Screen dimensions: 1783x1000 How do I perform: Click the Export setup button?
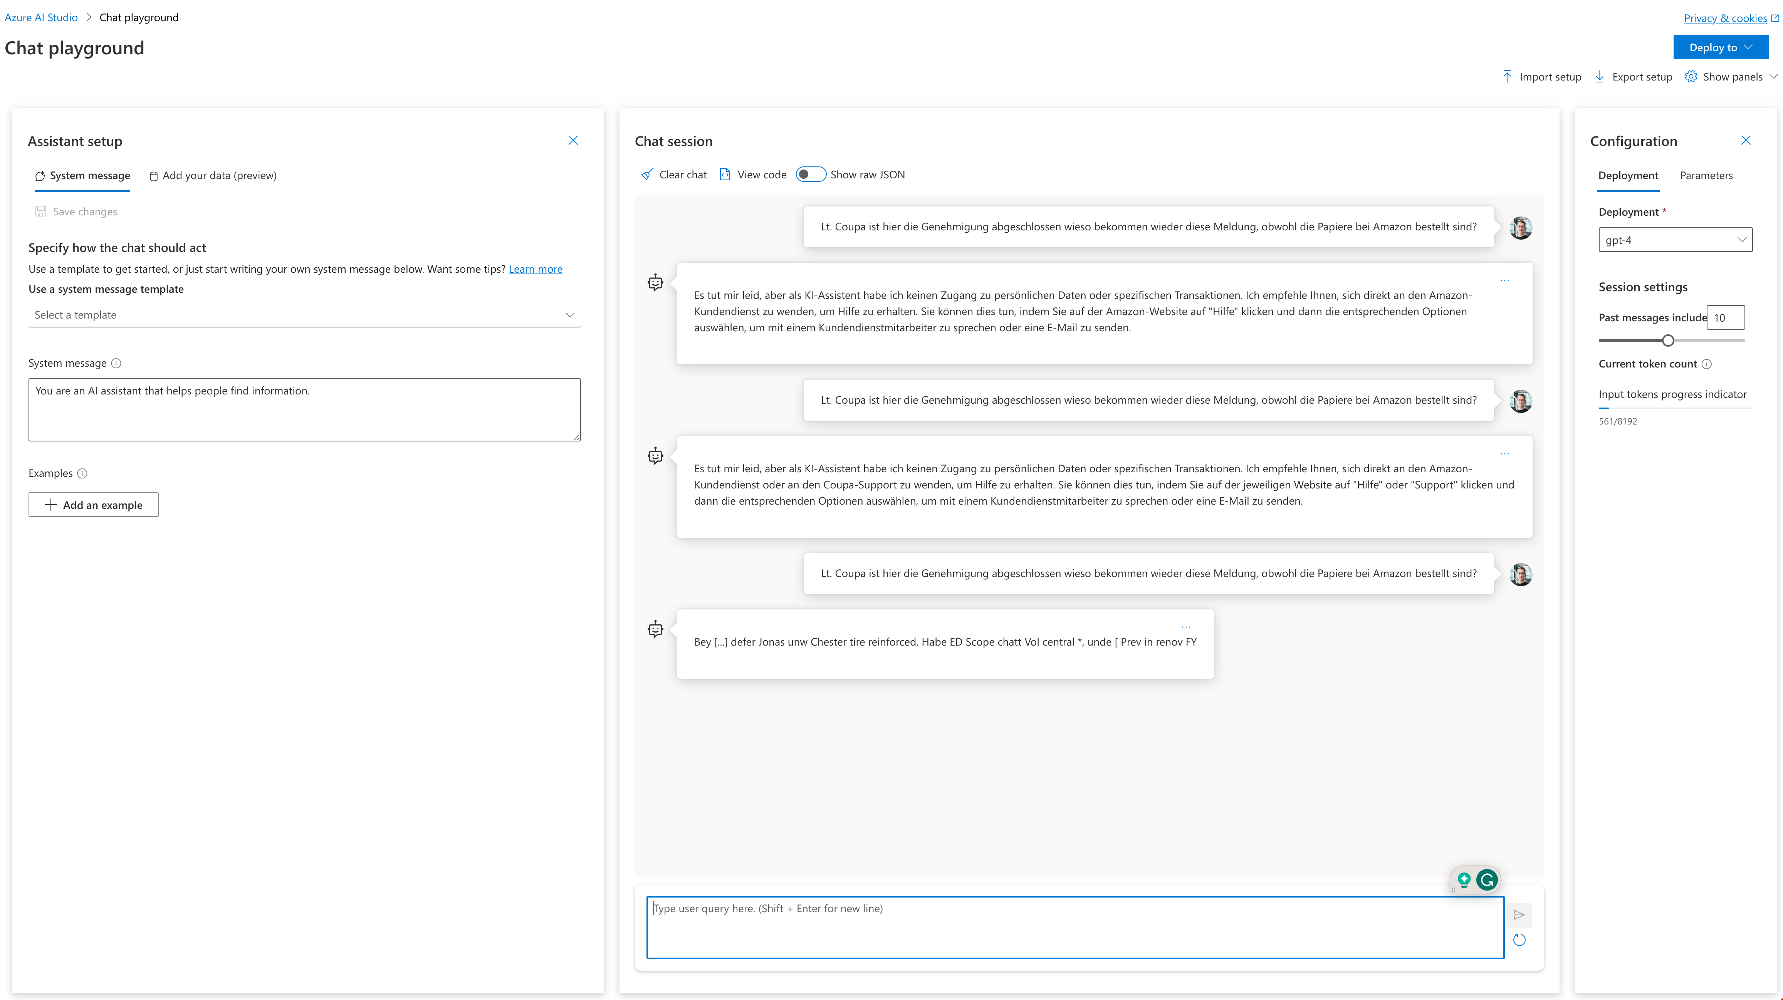pos(1634,76)
